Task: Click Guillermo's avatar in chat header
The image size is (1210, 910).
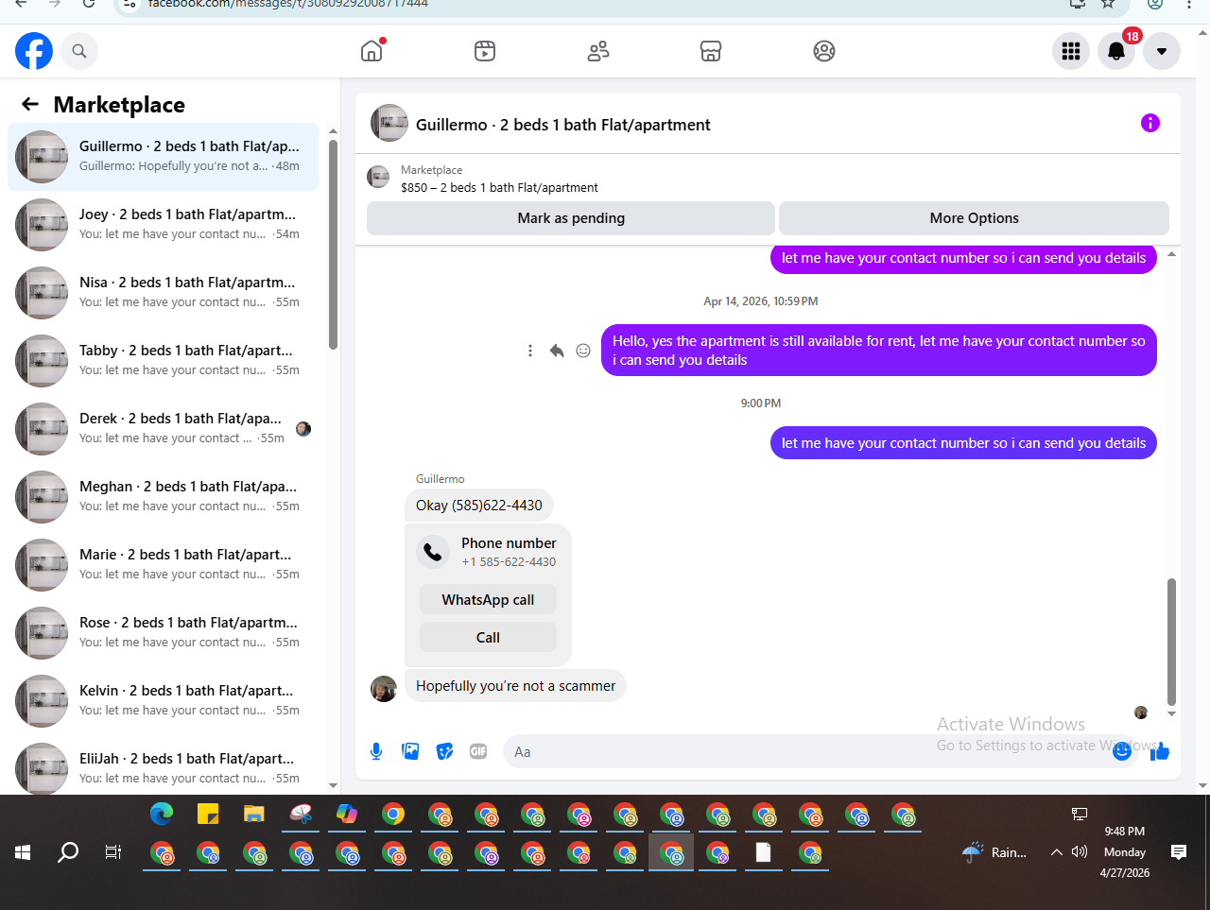Action: (x=389, y=123)
